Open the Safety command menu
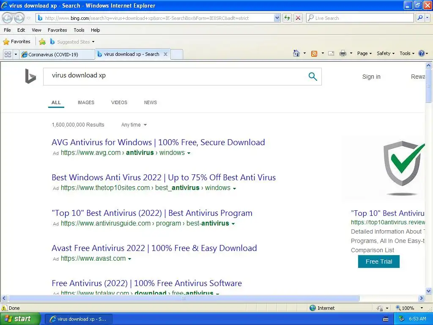The height and width of the screenshot is (325, 433). point(386,53)
